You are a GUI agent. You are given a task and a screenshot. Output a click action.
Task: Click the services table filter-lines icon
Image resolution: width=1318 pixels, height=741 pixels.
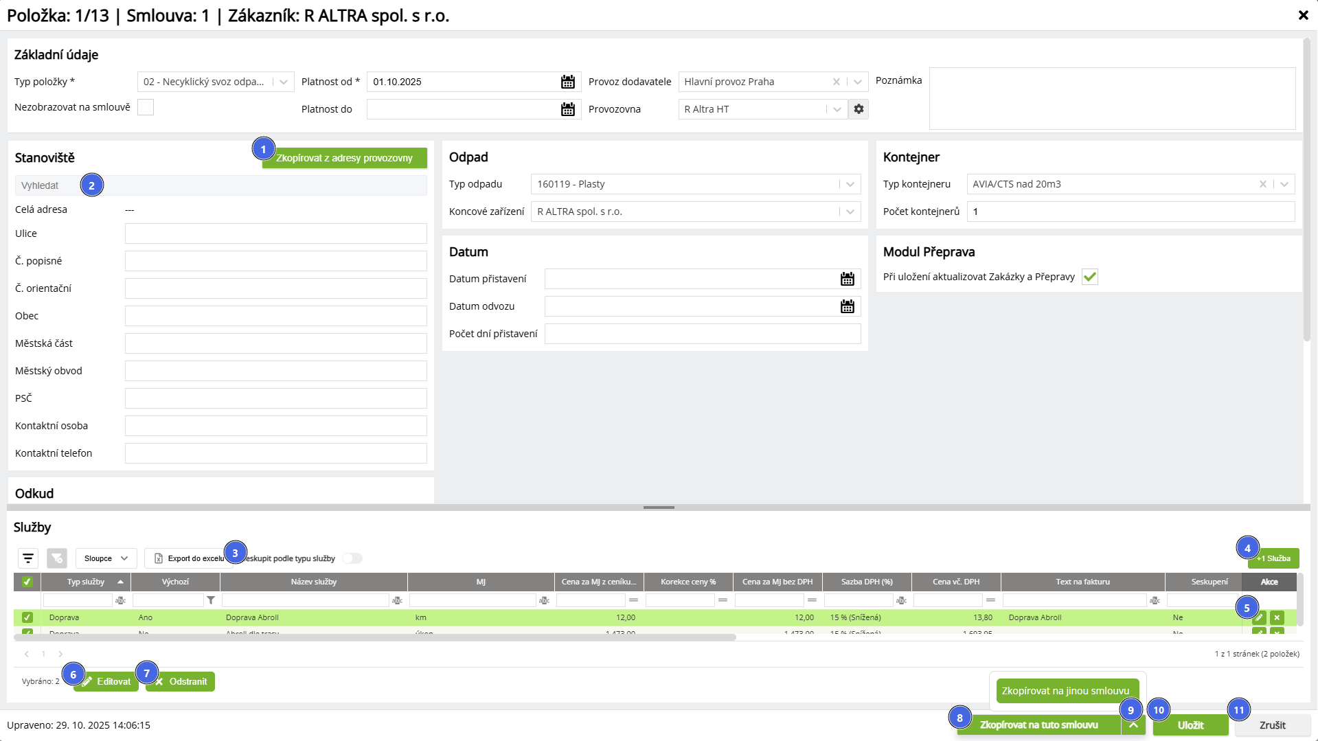click(28, 558)
